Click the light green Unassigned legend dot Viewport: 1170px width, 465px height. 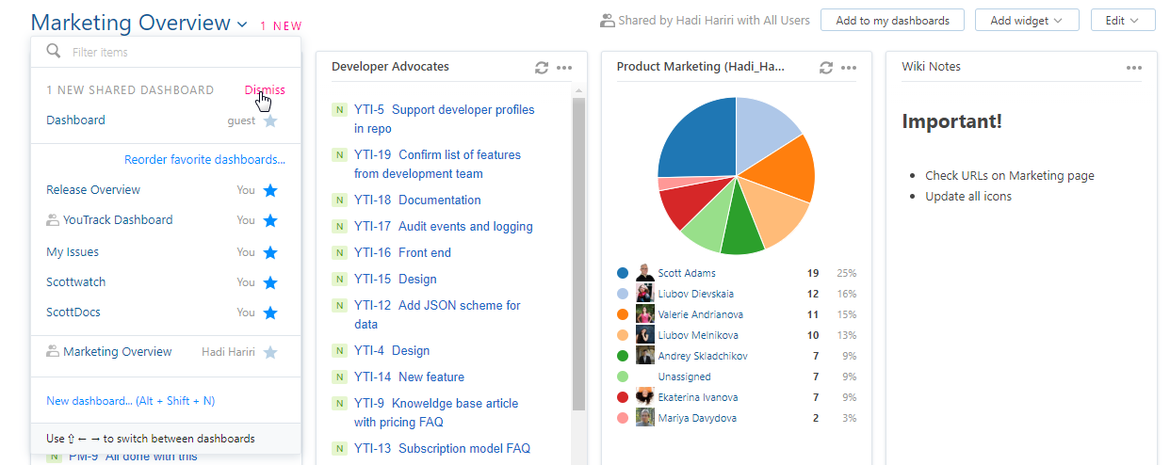click(x=623, y=377)
